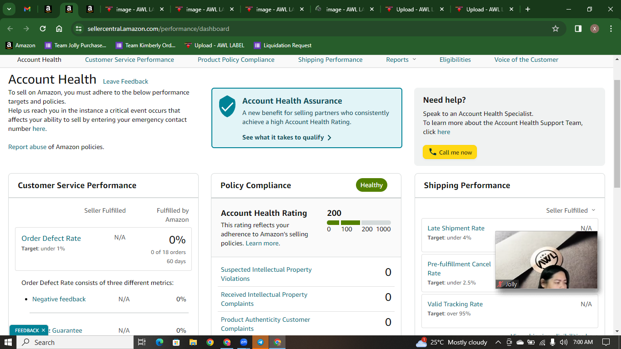The image size is (621, 349).
Task: Open the Pre-fulfillment Cancel Rate metric
Action: 459,269
